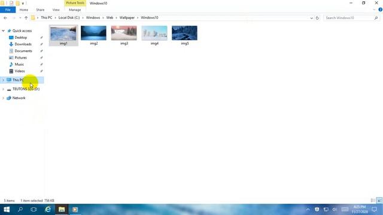The height and width of the screenshot is (215, 383).
Task: Switch to the Home ribbon tab
Action: click(x=24, y=10)
